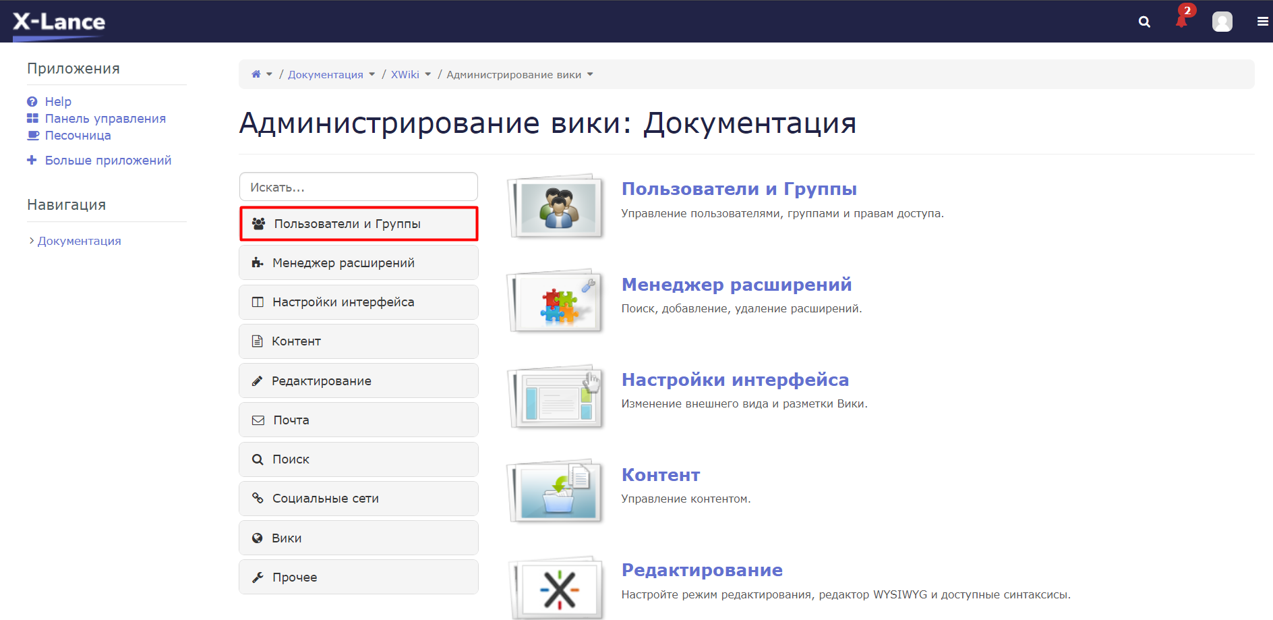Open the Редактирование X thumbnail
This screenshot has height=620, width=1273.
click(556, 587)
